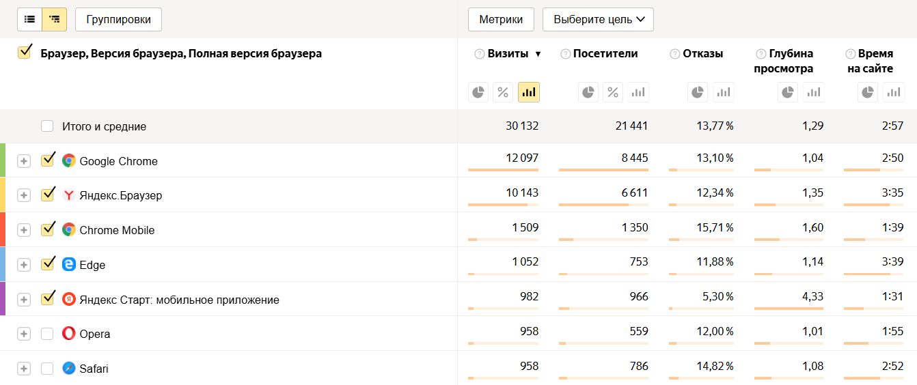Screen dimensions: 917x385
Task: Tick the Итого и средние checkbox
Action: click(47, 126)
